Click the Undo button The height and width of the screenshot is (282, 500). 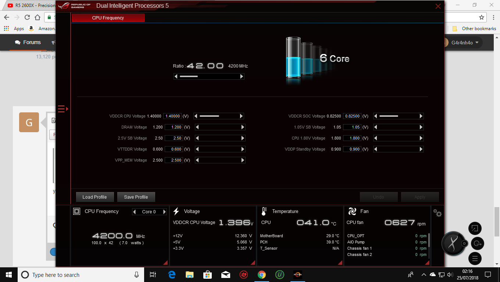379,197
